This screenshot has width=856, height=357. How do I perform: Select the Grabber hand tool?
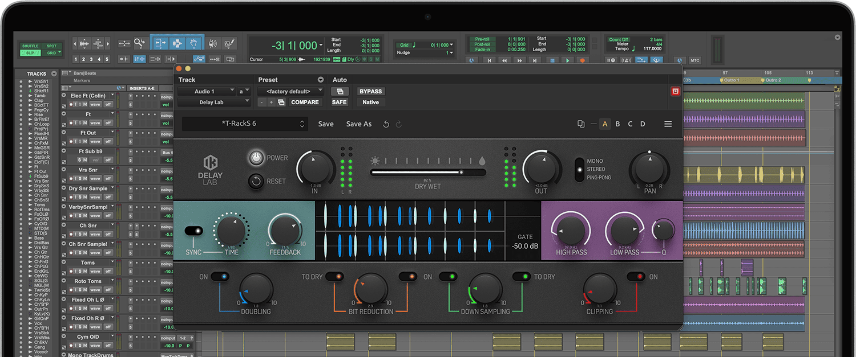tap(194, 43)
